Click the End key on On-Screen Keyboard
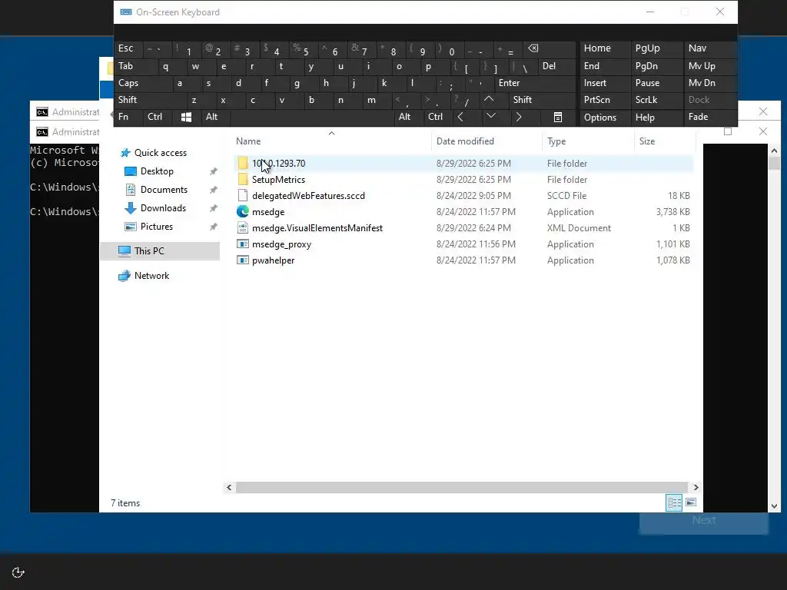Image resolution: width=787 pixels, height=590 pixels. pyautogui.click(x=605, y=66)
